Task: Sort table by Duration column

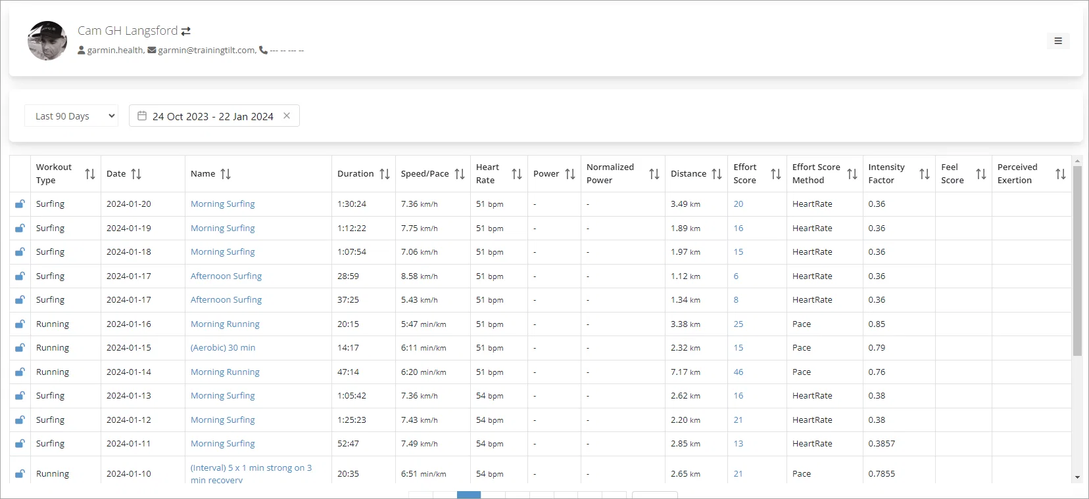Action: click(x=385, y=174)
